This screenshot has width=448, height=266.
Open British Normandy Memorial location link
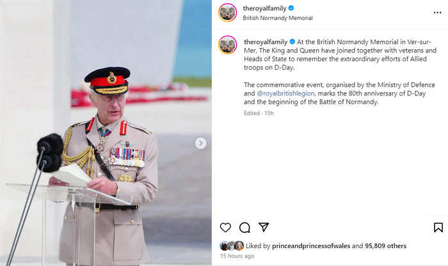(278, 18)
